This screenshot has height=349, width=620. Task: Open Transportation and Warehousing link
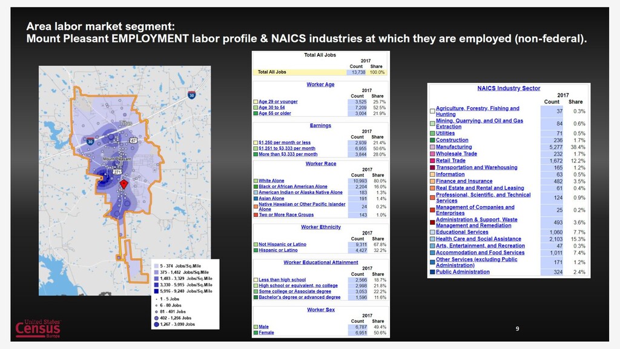[x=477, y=167]
